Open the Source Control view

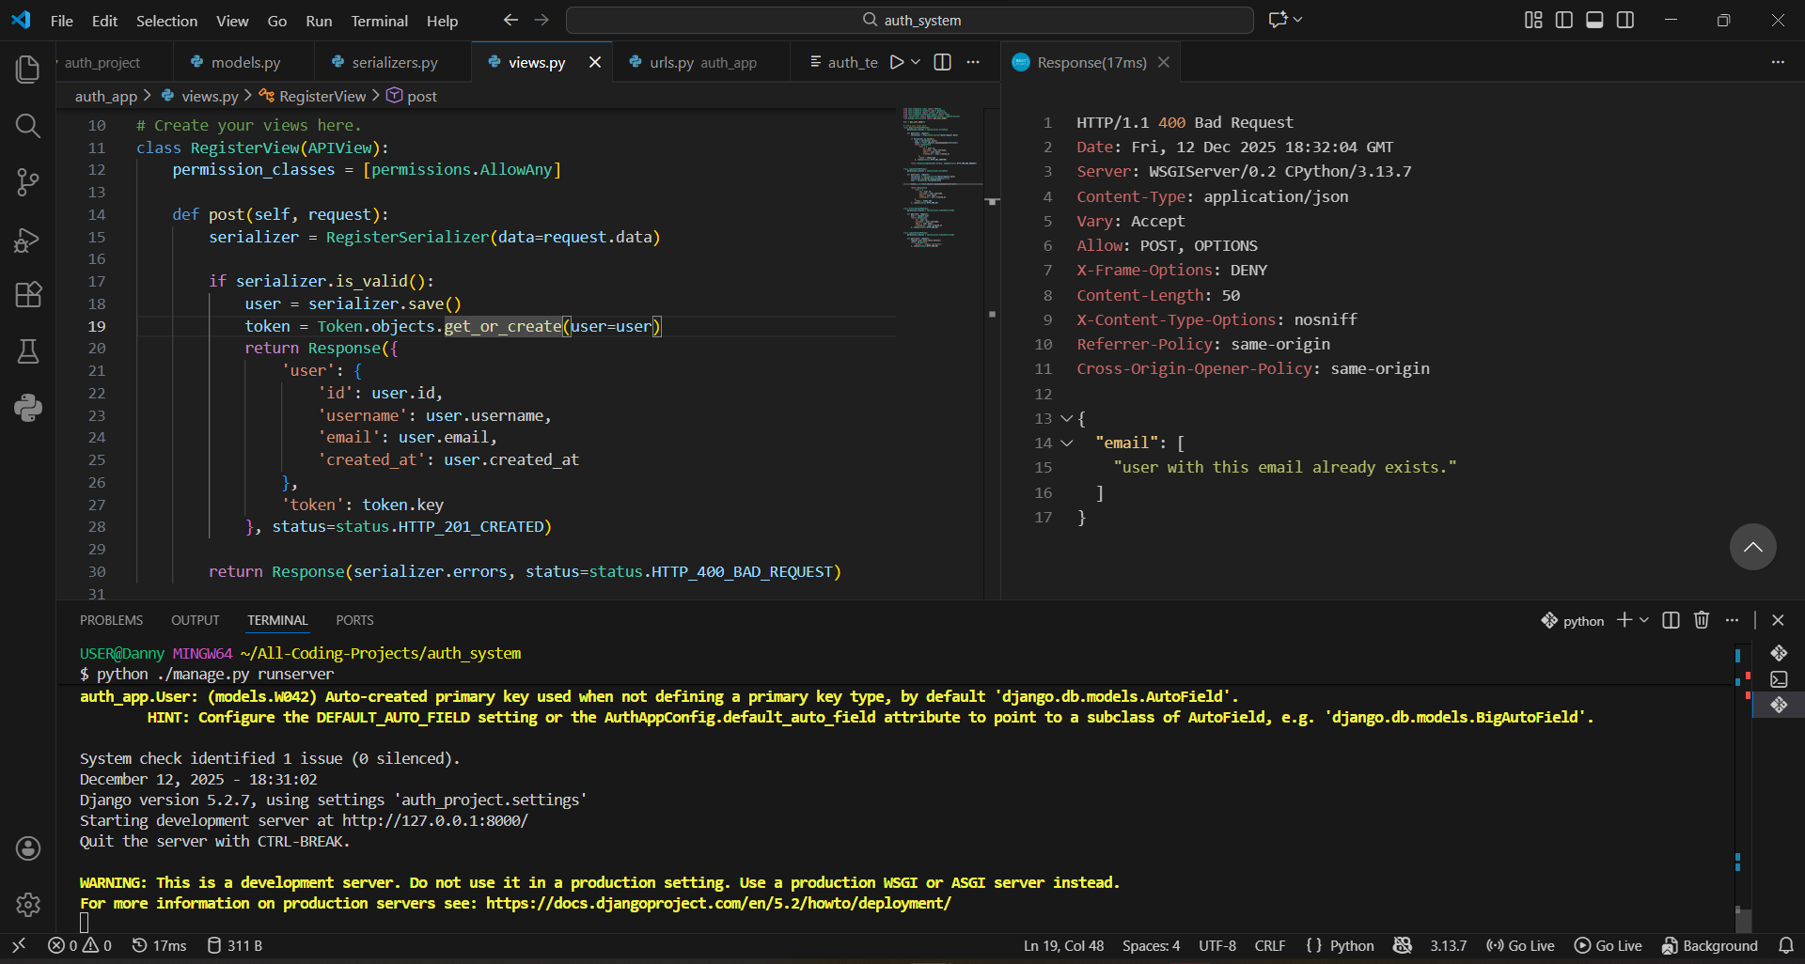(27, 182)
